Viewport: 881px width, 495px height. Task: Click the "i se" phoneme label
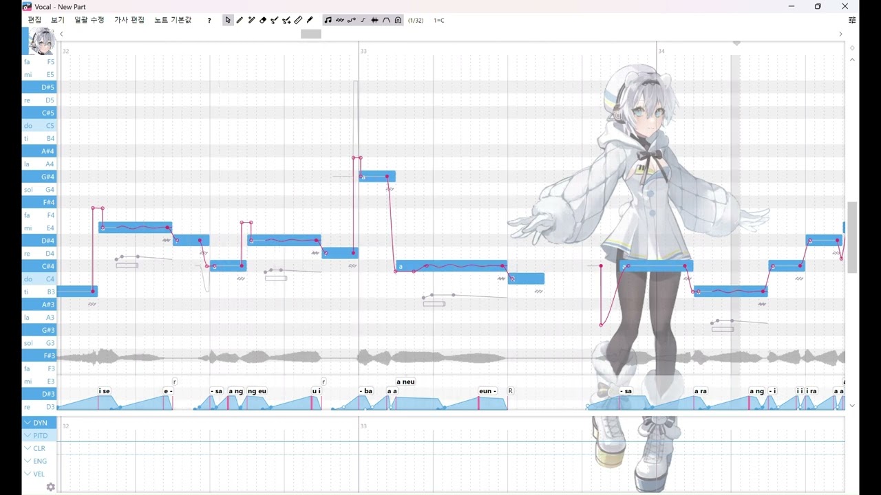[104, 391]
